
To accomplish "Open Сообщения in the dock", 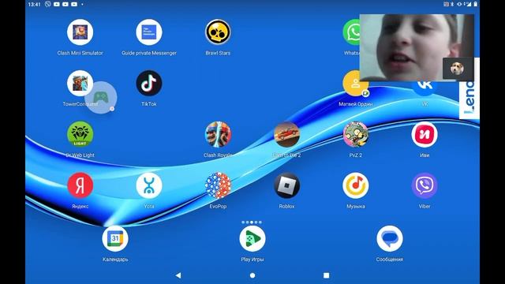I will (x=389, y=238).
